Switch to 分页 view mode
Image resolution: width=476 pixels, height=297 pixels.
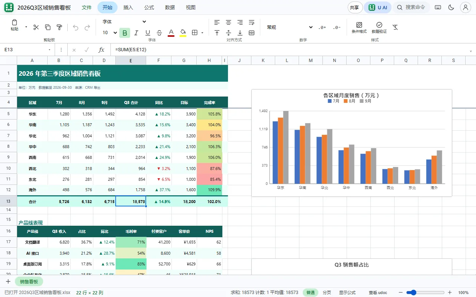(x=327, y=293)
